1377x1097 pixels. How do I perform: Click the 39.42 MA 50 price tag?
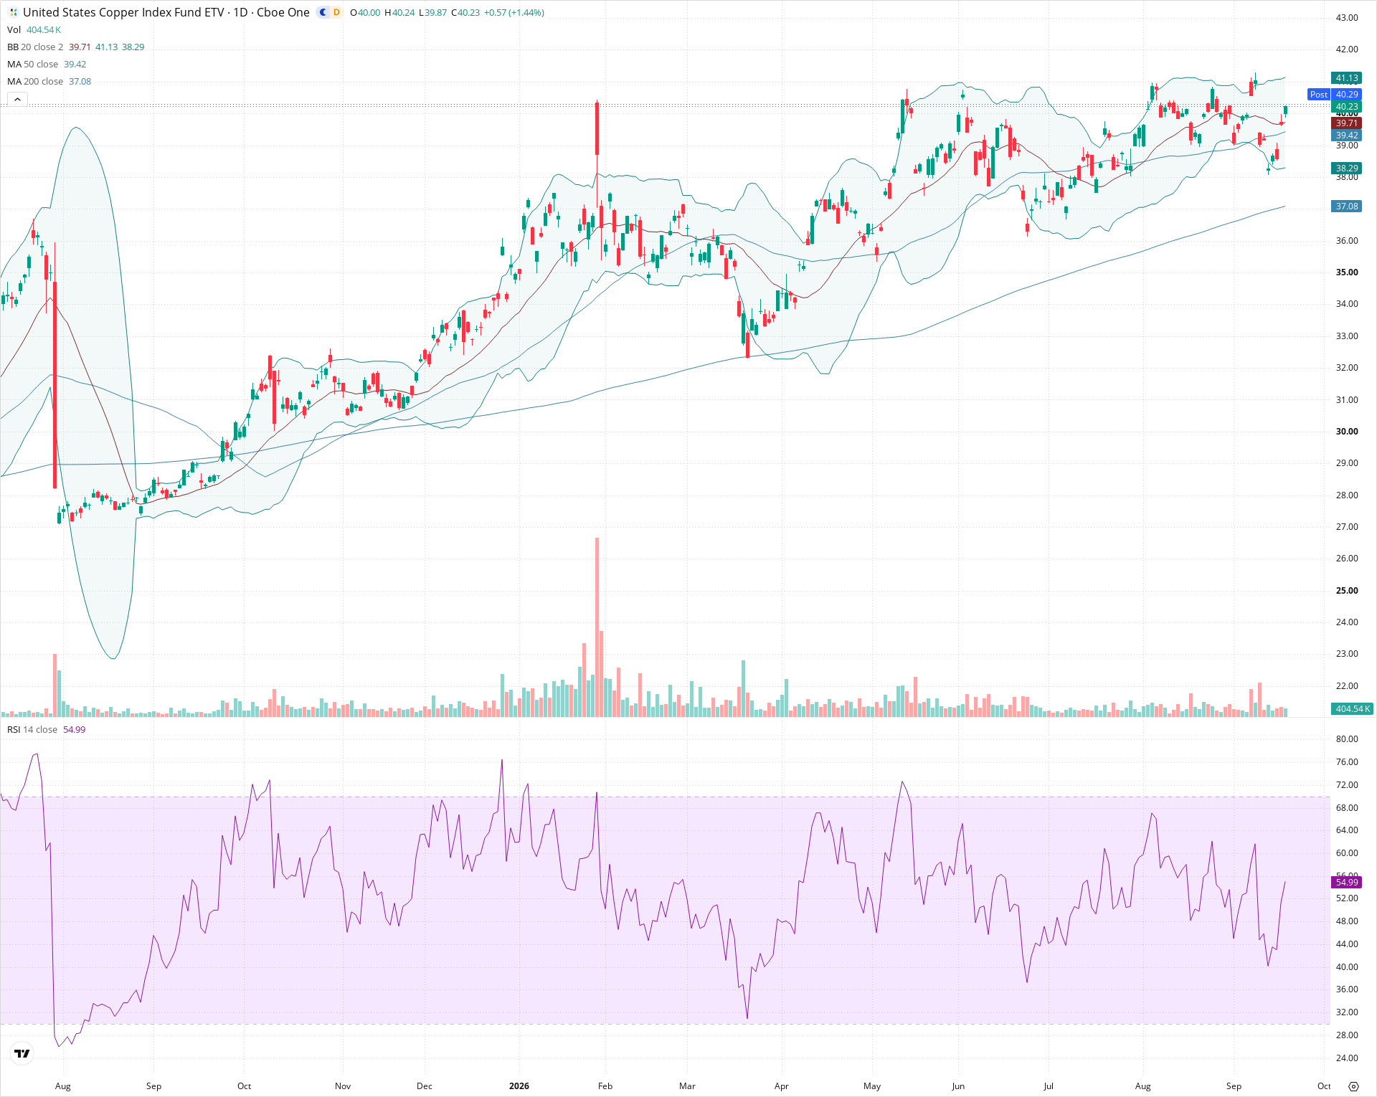click(x=1346, y=136)
